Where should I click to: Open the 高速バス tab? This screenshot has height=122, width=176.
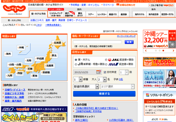point(113,14)
